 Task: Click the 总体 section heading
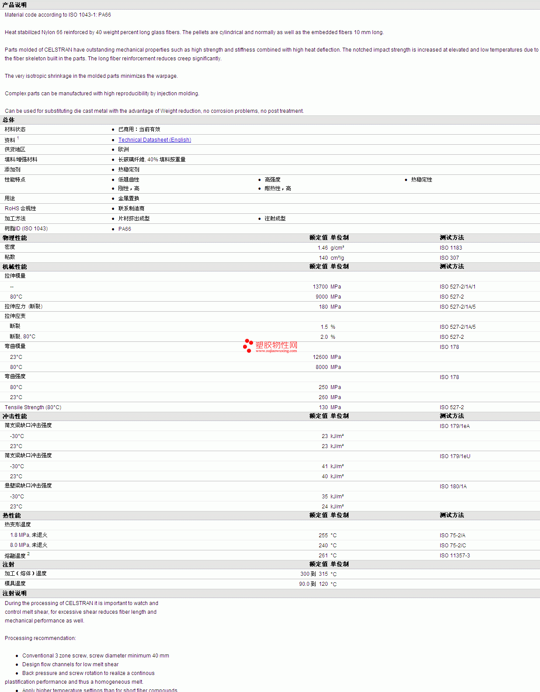point(9,120)
